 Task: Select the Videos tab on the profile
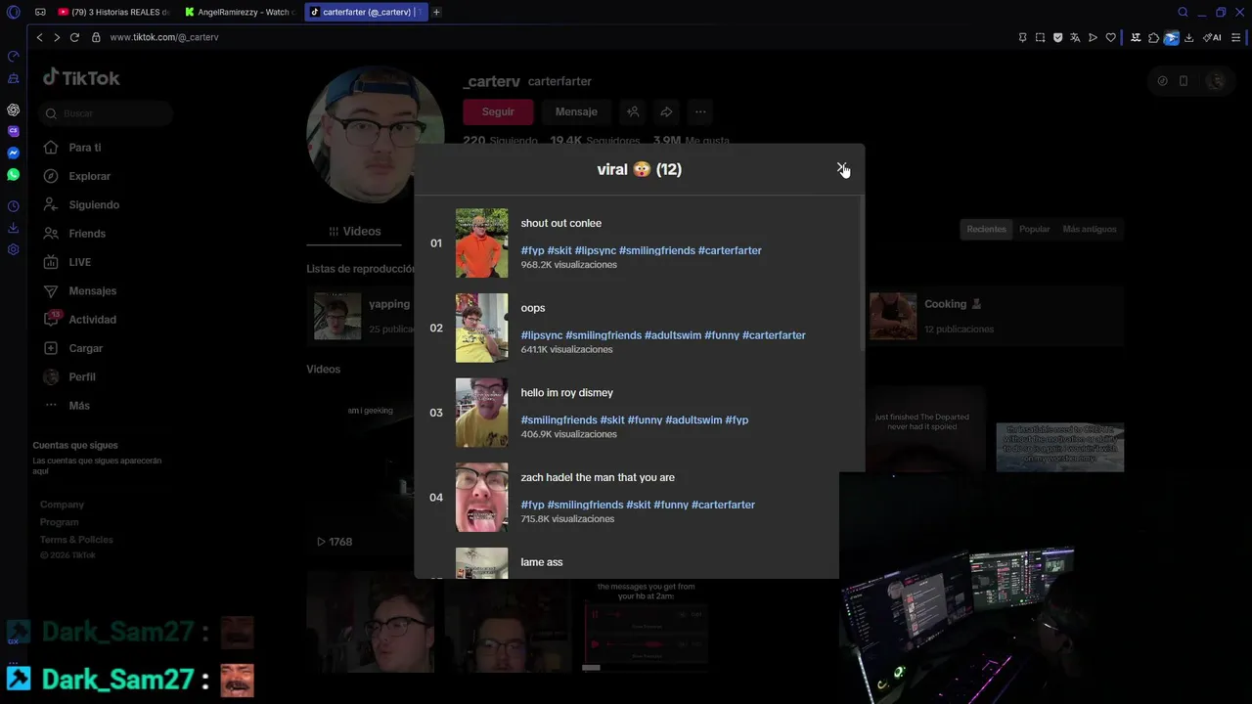(x=354, y=232)
